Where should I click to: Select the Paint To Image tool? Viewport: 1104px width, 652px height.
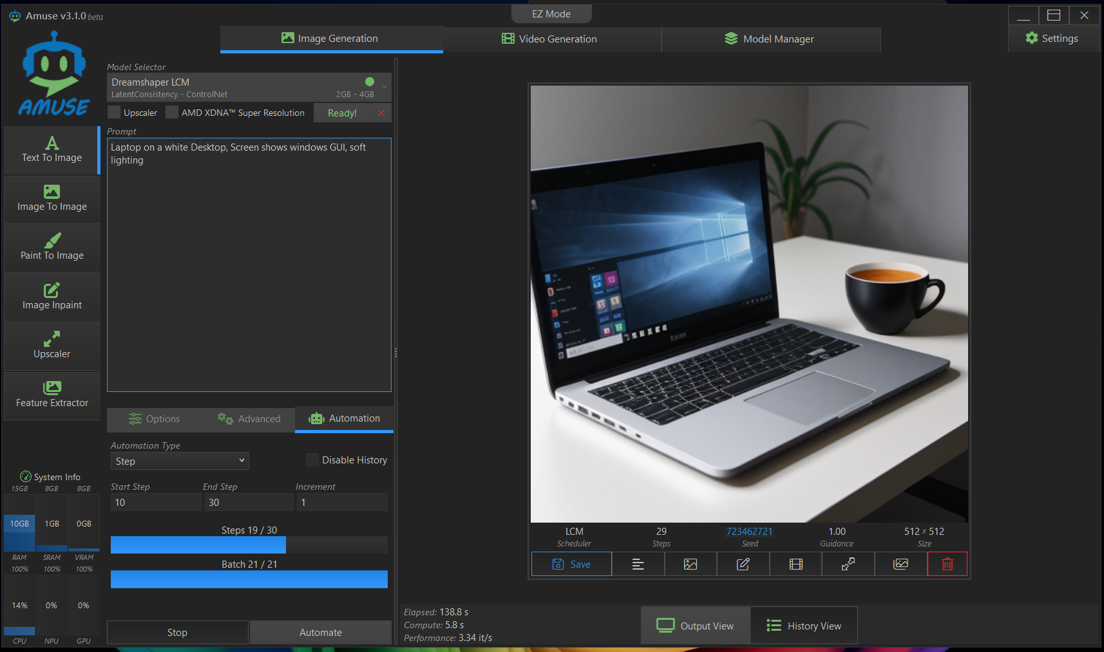click(x=52, y=248)
